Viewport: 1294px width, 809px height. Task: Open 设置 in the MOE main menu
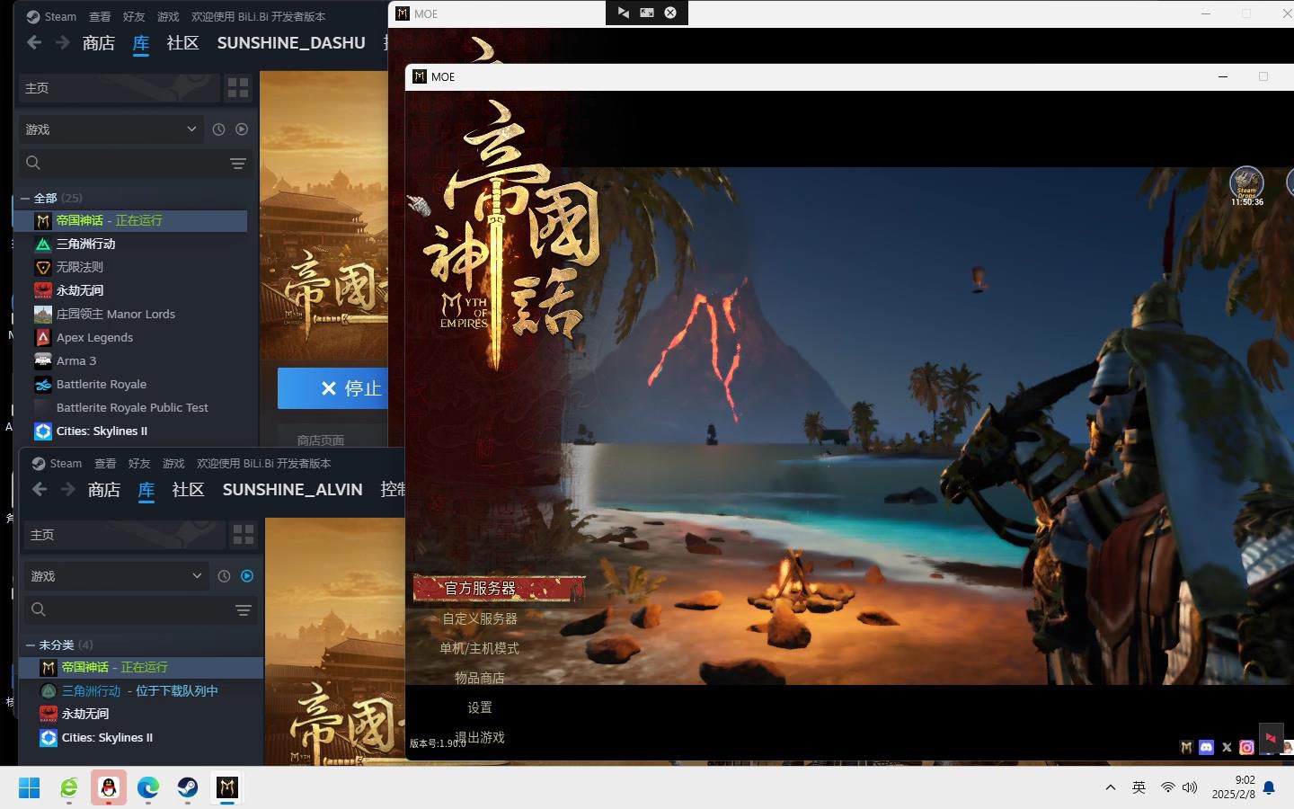point(480,707)
